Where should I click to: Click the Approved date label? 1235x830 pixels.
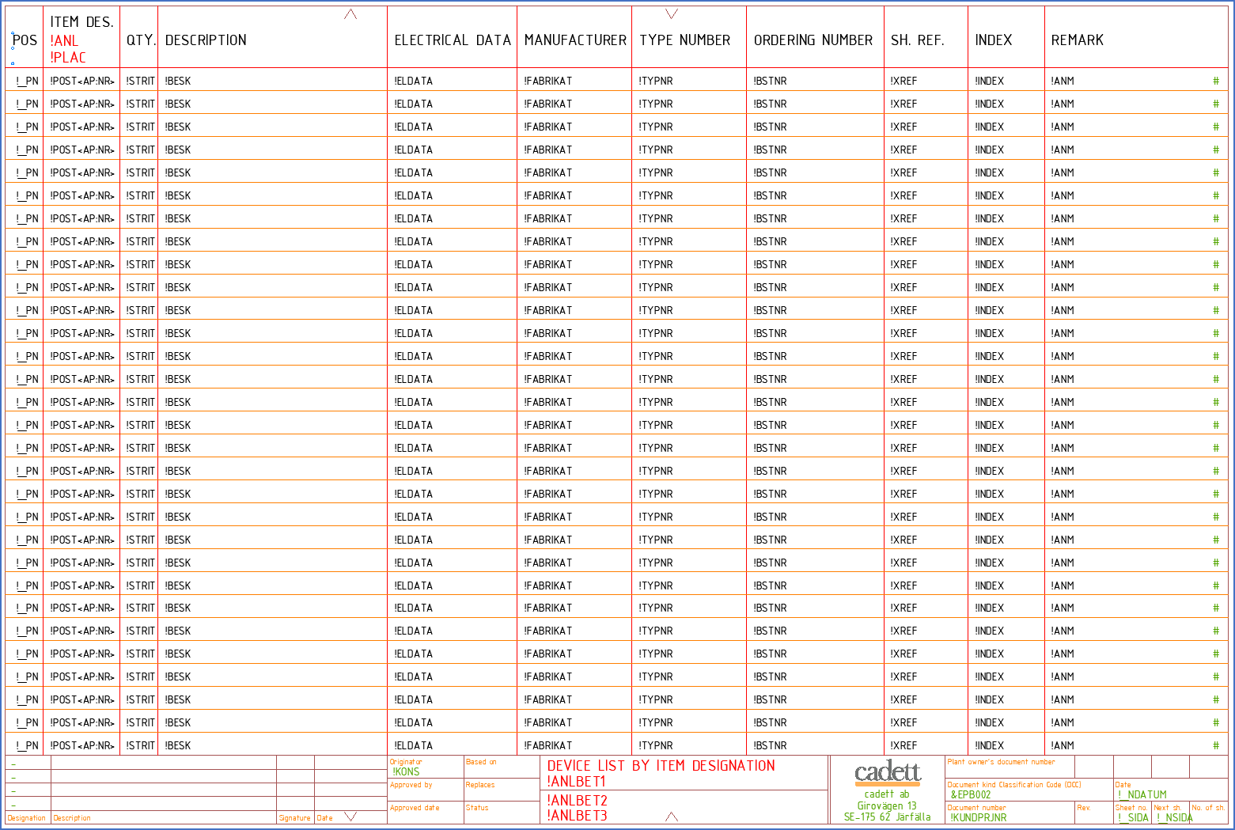click(x=415, y=808)
